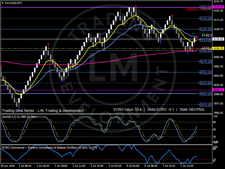The image size is (225, 169).
Task: Click the 2 Jul 11:55 time label
Action: pos(79,166)
